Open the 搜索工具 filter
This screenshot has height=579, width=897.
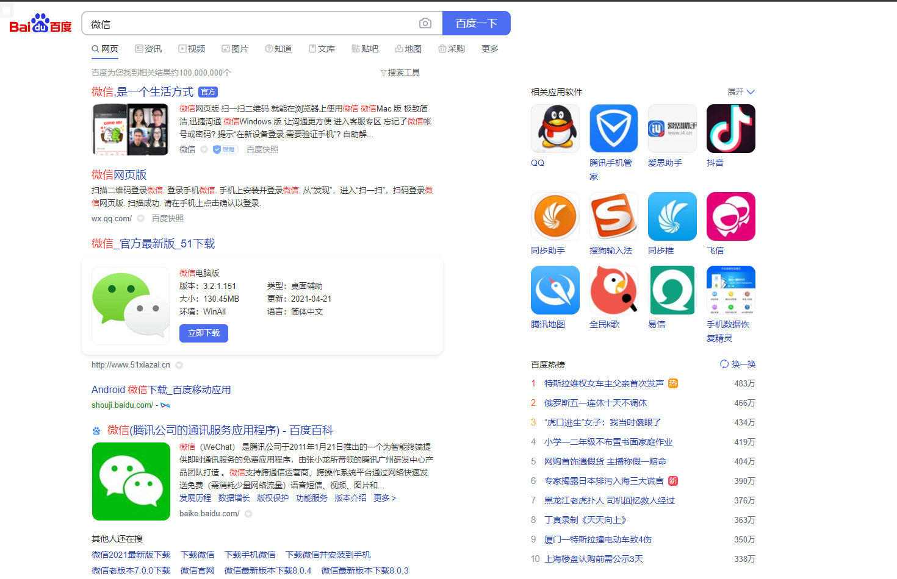400,73
